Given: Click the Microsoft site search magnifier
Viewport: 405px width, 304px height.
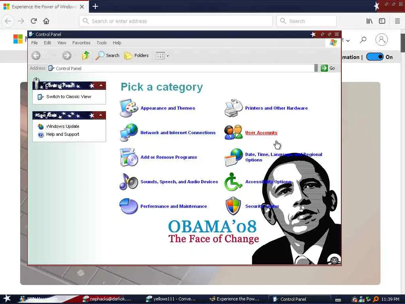Looking at the screenshot, I should [363, 40].
